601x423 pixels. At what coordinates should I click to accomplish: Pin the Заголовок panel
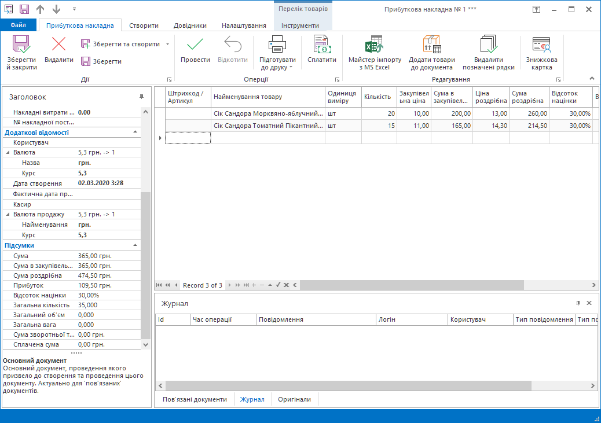pos(141,97)
